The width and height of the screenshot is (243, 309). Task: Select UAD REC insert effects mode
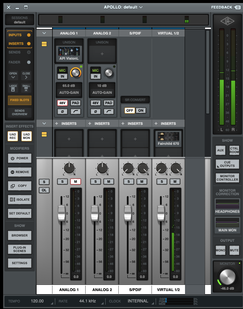pos(13,136)
